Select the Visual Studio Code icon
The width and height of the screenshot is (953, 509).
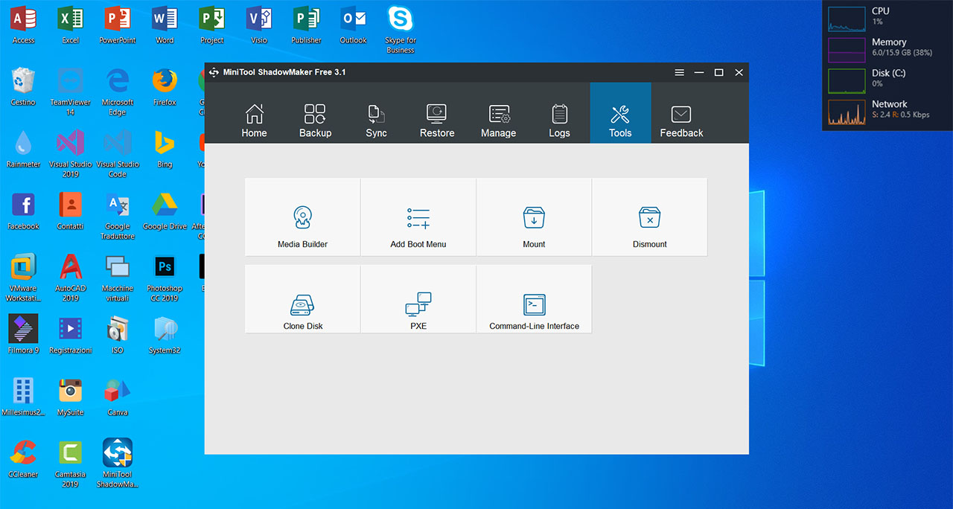coord(118,153)
